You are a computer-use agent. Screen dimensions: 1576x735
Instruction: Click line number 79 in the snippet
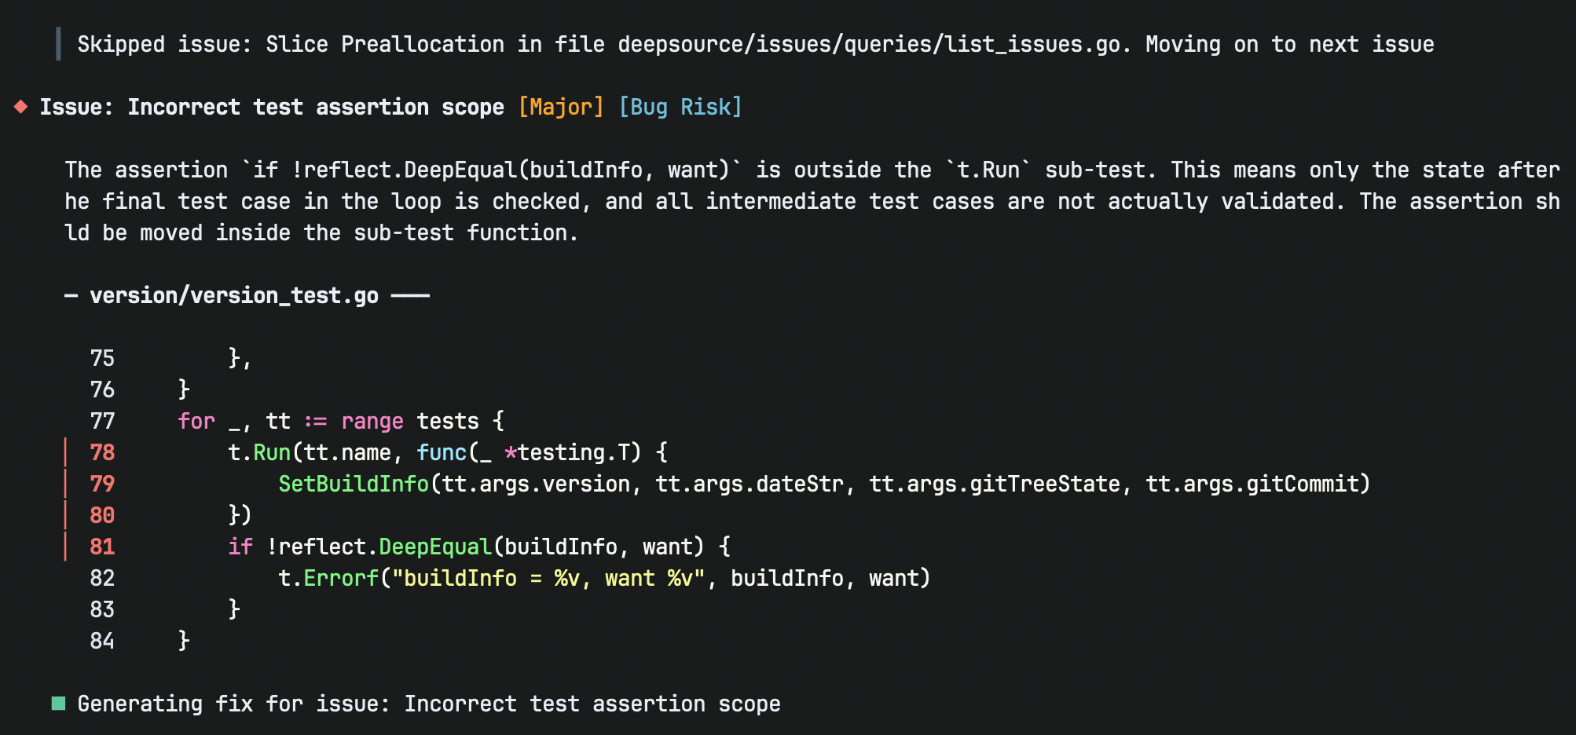tap(102, 484)
